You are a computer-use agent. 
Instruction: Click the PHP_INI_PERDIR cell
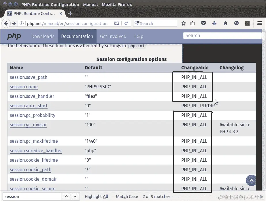pyautogui.click(x=198, y=106)
